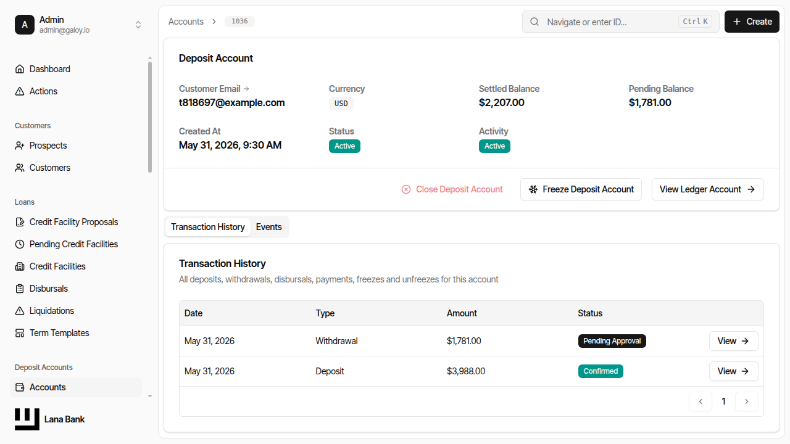Click the Active badge under Activity
This screenshot has width=790, height=444.
[494, 146]
